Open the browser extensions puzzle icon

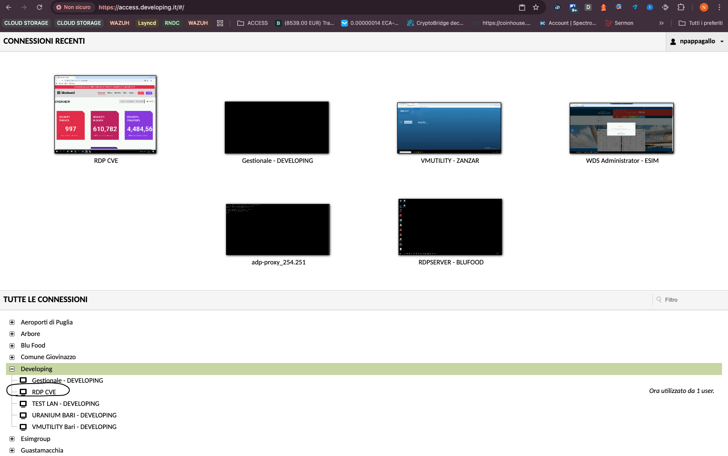click(681, 7)
